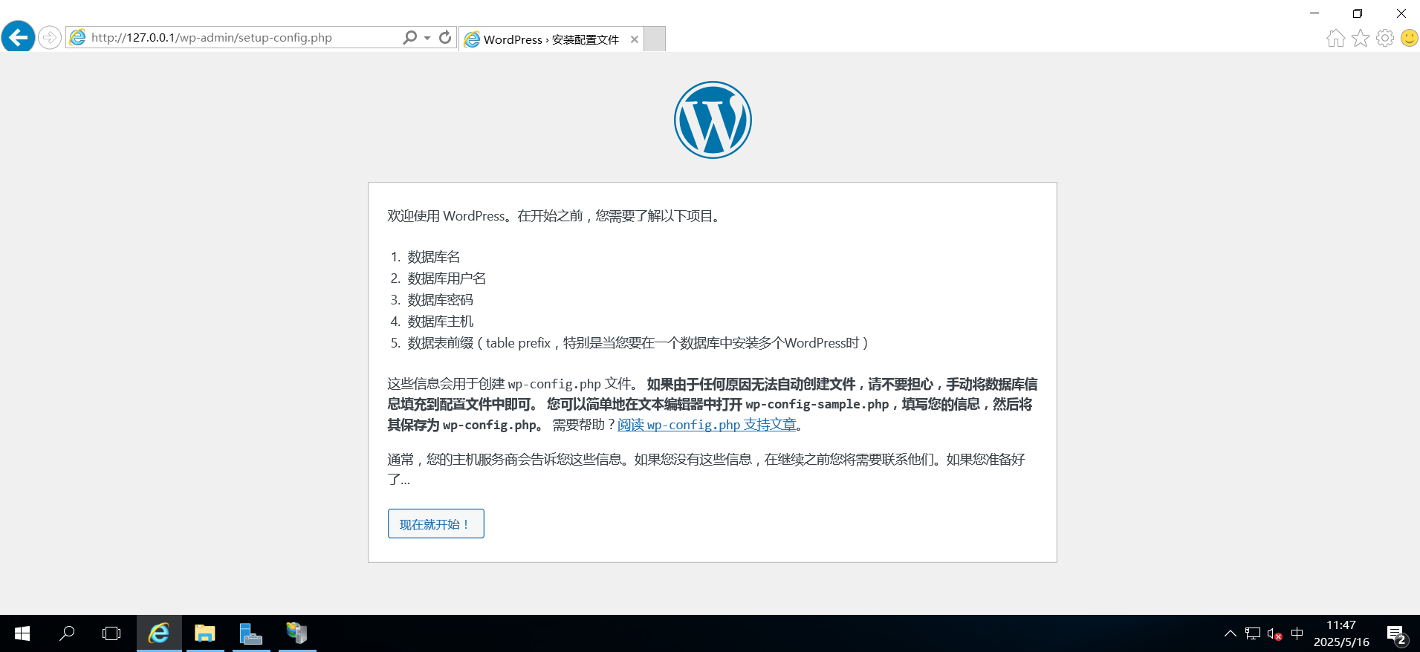1420x652 pixels.
Task: Click the 欢迎使用 WordPress intro sentence
Action: (x=554, y=216)
